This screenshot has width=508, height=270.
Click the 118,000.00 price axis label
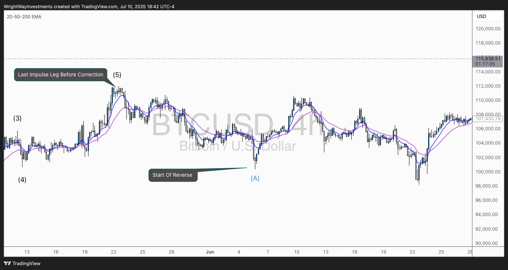pos(488,43)
